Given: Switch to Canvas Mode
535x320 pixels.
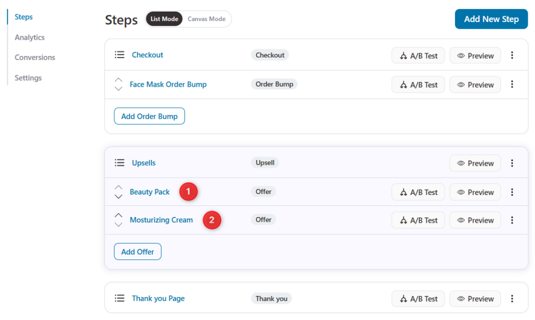Looking at the screenshot, I should tap(206, 19).
